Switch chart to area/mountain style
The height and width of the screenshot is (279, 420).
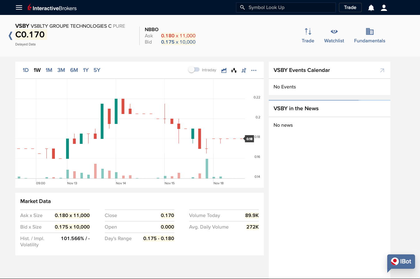click(224, 70)
